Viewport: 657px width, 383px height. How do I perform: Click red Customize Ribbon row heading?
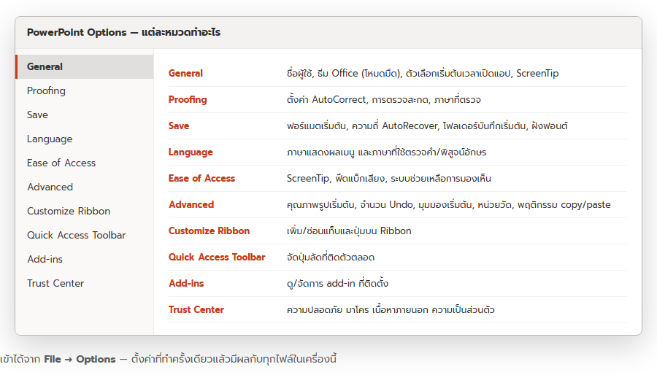[209, 231]
